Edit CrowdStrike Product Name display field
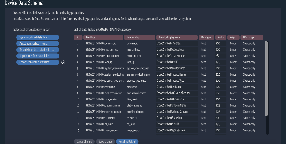This screenshot has width=286, height=144. tap(177, 74)
